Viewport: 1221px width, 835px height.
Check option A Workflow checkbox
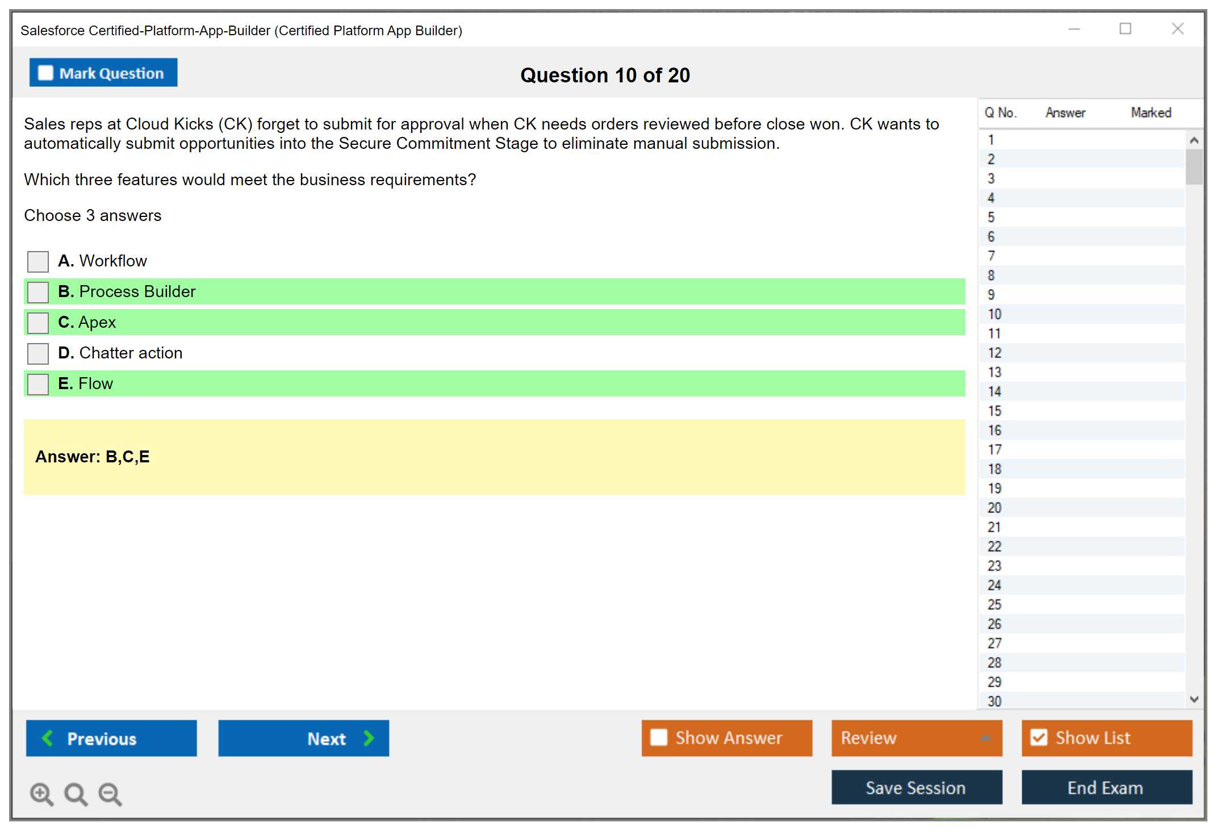point(38,261)
